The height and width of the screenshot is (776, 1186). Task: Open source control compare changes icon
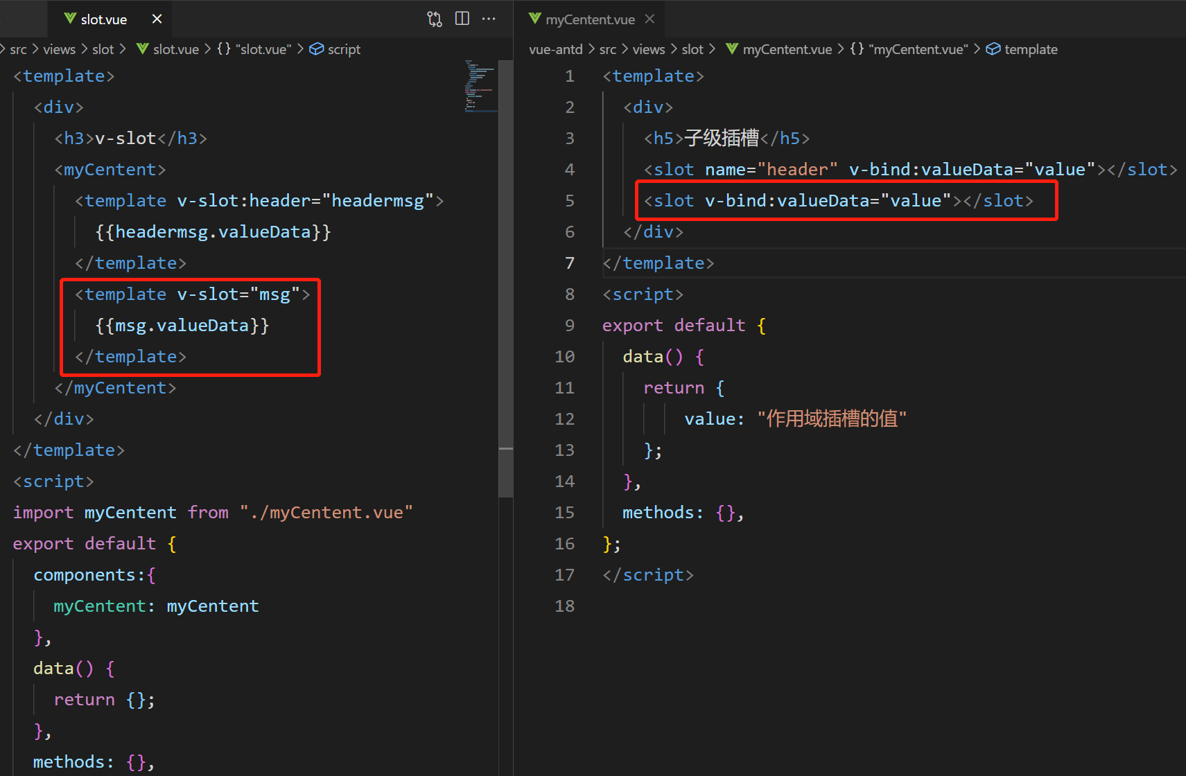pos(435,19)
